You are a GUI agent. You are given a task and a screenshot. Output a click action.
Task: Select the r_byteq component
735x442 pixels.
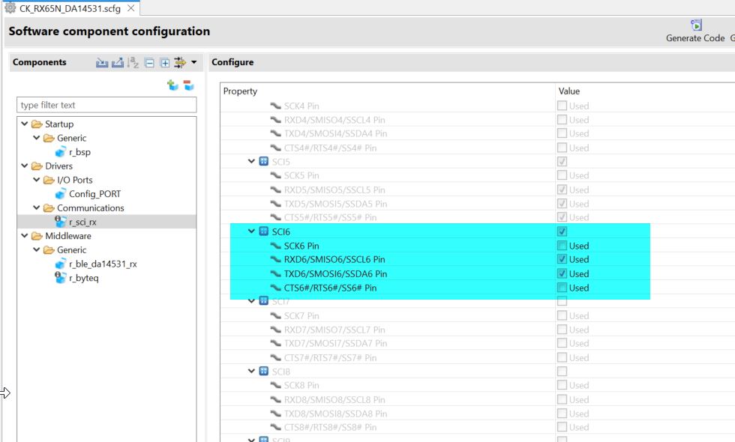83,278
